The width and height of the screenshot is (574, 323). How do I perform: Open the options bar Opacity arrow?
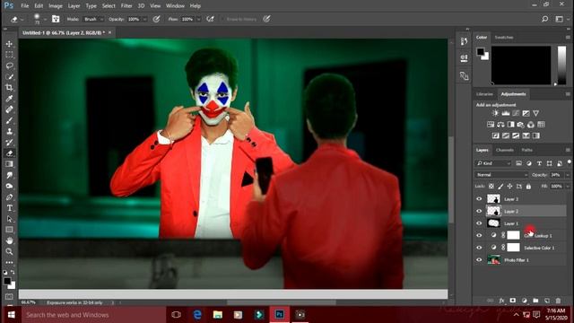[x=145, y=19]
